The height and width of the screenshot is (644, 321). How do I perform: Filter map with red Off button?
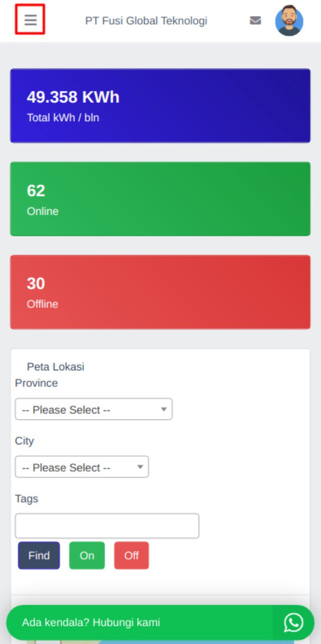(132, 555)
